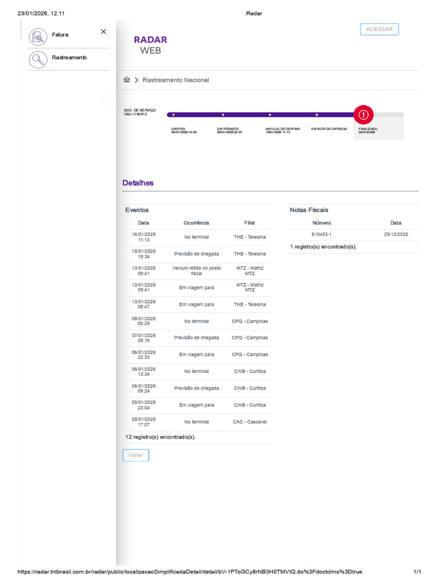
Task: Open the Rastreamento magnifier icon
Action: click(38, 59)
